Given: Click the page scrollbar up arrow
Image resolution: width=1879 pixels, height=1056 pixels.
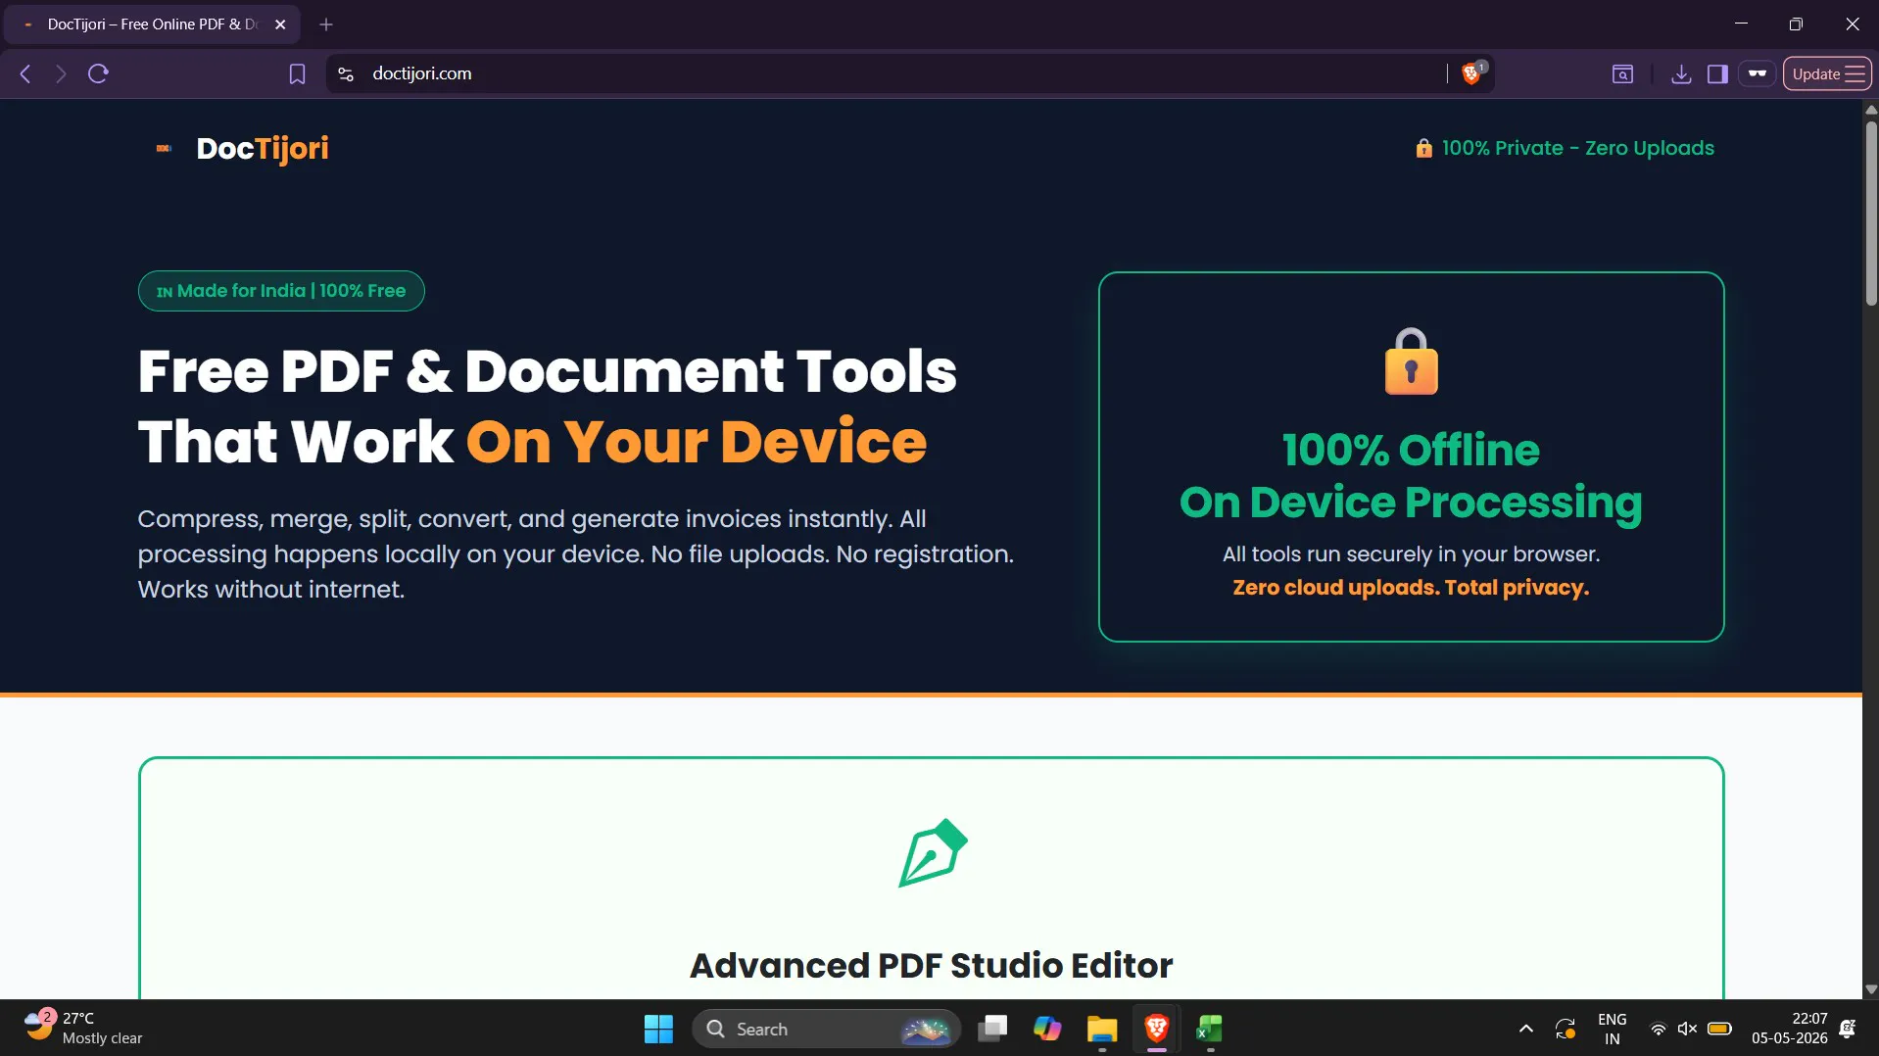Looking at the screenshot, I should pos(1870,109).
